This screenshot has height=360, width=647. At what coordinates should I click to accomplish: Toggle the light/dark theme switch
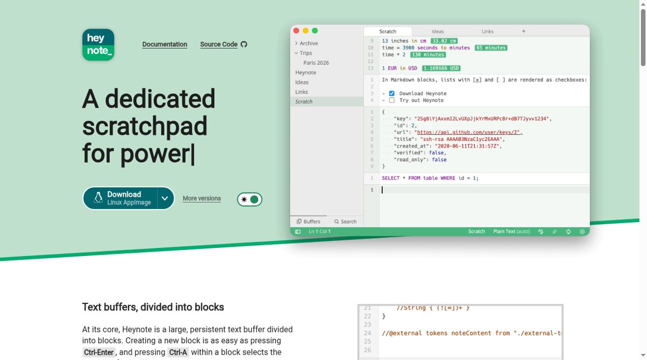pos(250,199)
